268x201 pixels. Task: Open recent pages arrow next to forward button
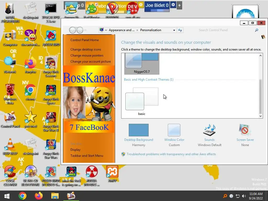85,30
